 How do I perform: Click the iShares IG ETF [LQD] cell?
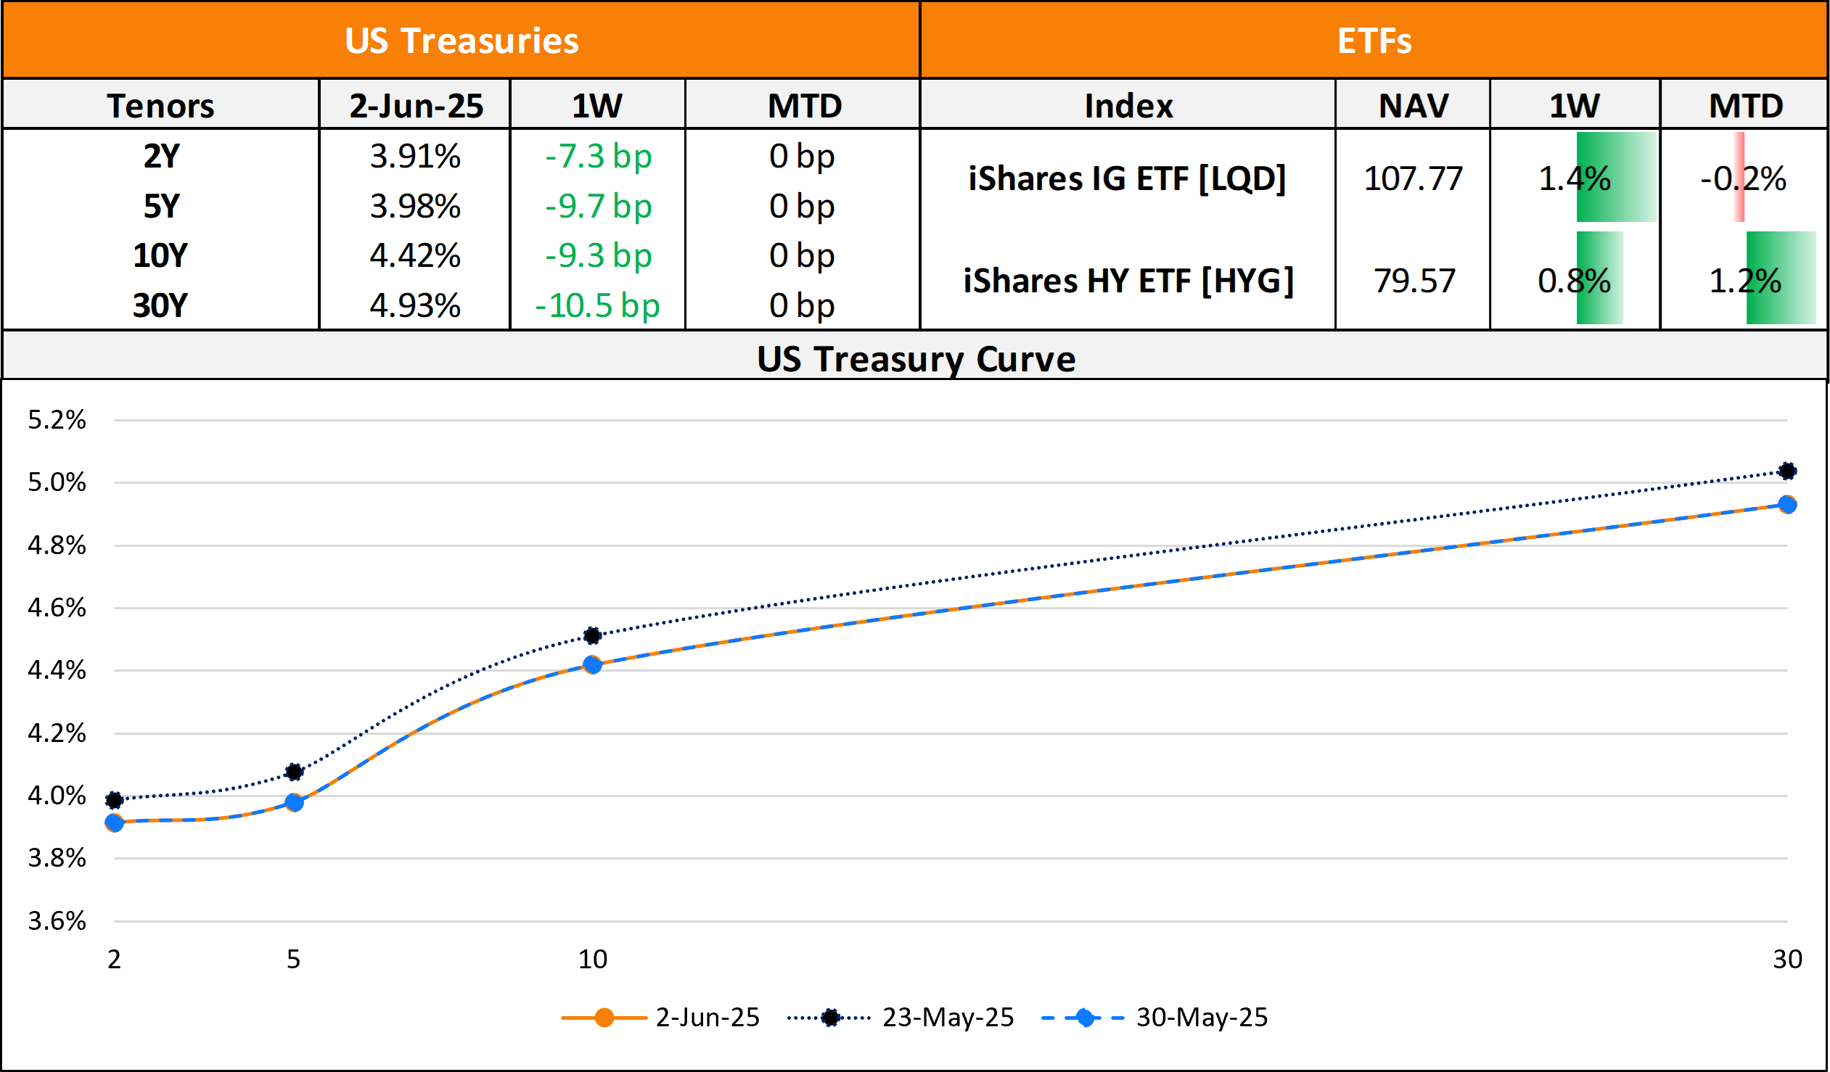click(x=1126, y=178)
